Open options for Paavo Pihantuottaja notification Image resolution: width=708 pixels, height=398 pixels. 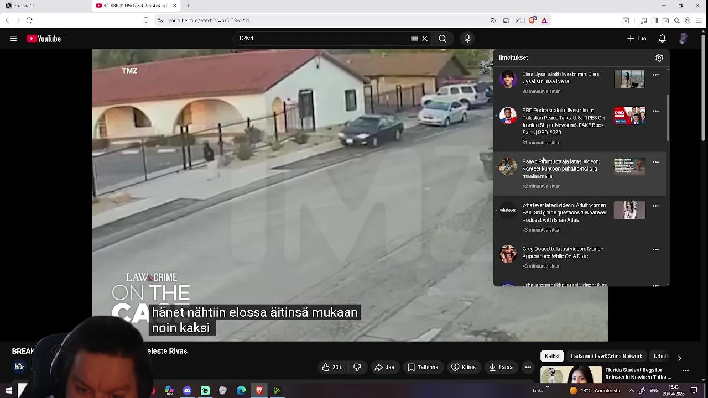click(655, 162)
